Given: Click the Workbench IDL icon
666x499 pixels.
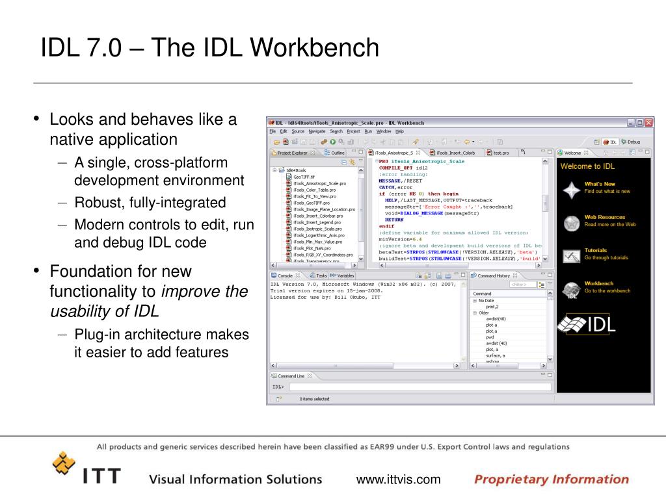Looking at the screenshot, I should click(x=571, y=290).
